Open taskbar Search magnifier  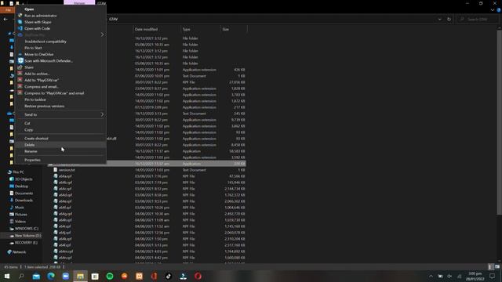click(x=21, y=276)
